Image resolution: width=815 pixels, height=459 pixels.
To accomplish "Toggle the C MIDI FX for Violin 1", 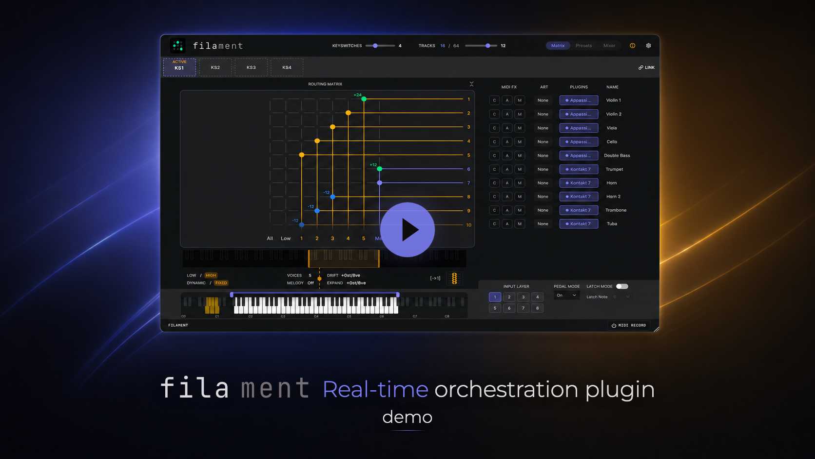I will click(x=494, y=100).
